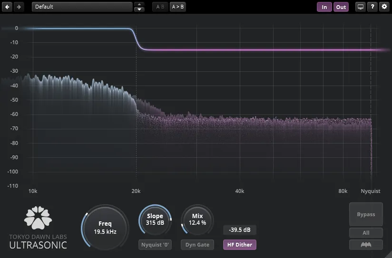Click the 40k frequency axis label
Image resolution: width=392 pixels, height=258 pixels.
click(x=239, y=191)
